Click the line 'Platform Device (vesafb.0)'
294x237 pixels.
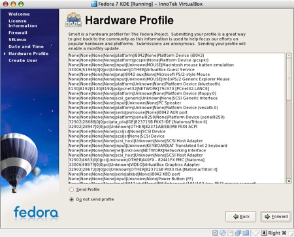[143, 108]
